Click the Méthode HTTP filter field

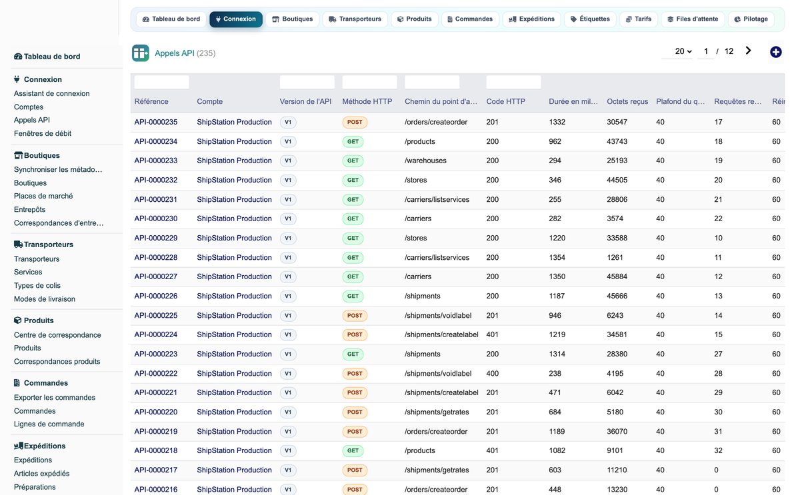point(369,82)
